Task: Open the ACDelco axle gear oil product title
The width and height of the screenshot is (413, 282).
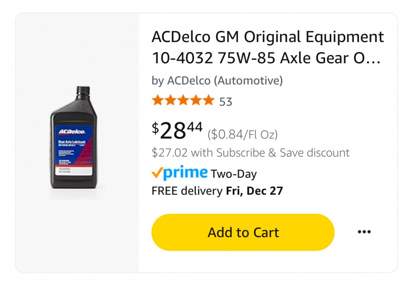Action: coord(268,48)
